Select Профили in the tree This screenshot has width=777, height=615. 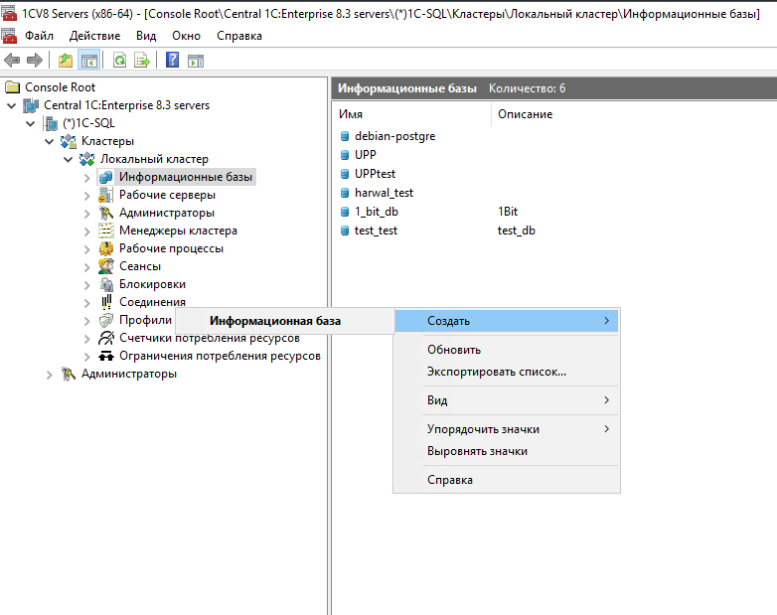[x=145, y=320]
